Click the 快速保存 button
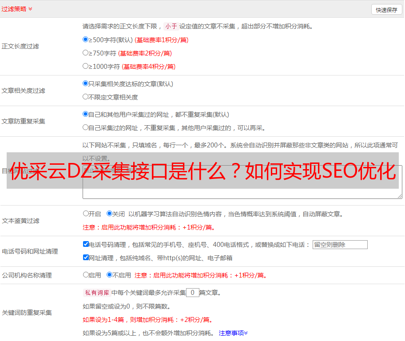405x341 pixels. click(386, 10)
